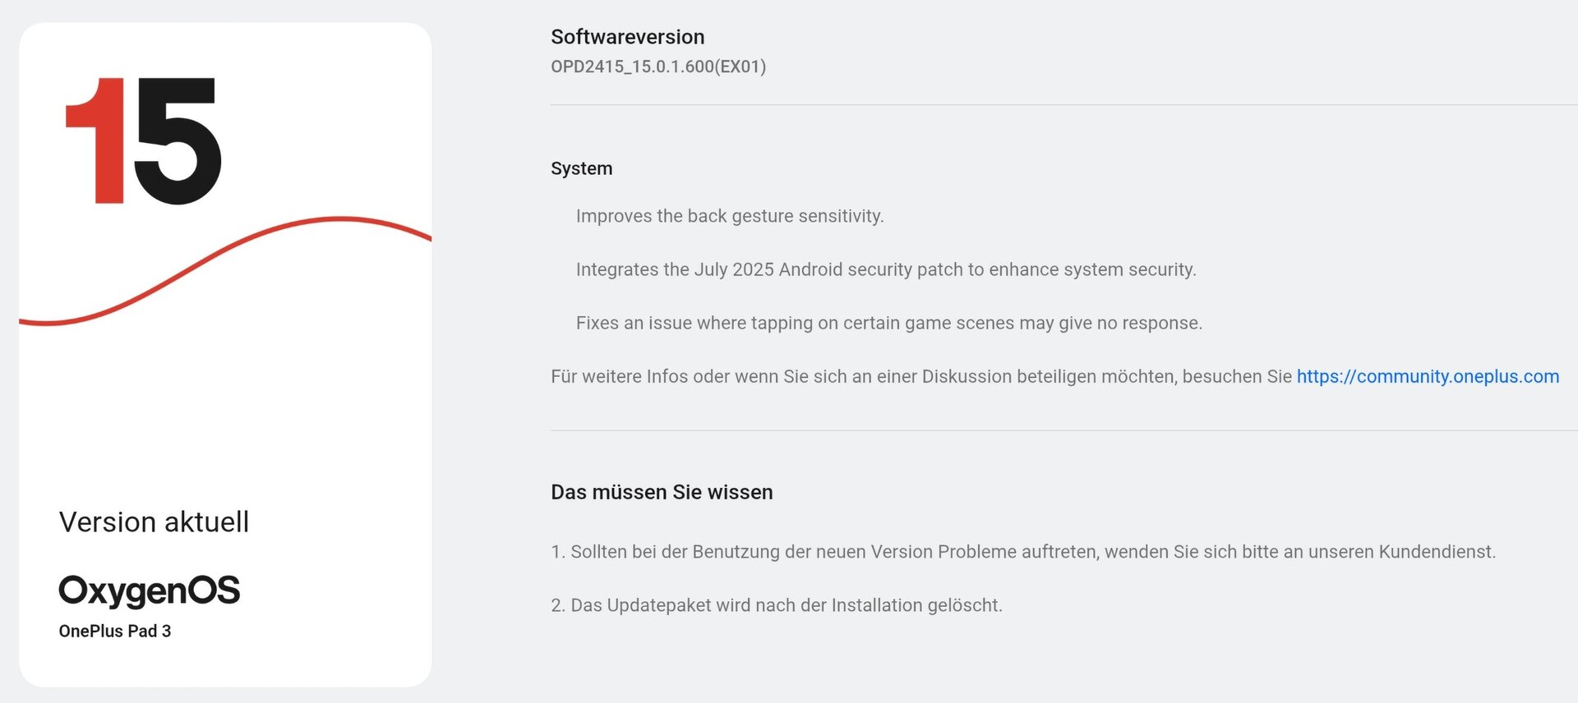
Task: Click the 'Für weitere Infos' paragraph text
Action: [x=921, y=376]
